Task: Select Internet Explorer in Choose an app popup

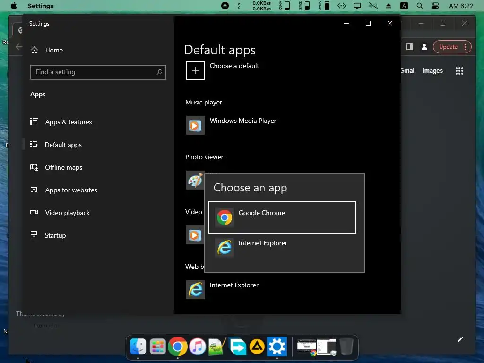Action: (x=282, y=248)
